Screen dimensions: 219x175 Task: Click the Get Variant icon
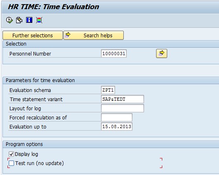pyautogui.click(x=19, y=20)
